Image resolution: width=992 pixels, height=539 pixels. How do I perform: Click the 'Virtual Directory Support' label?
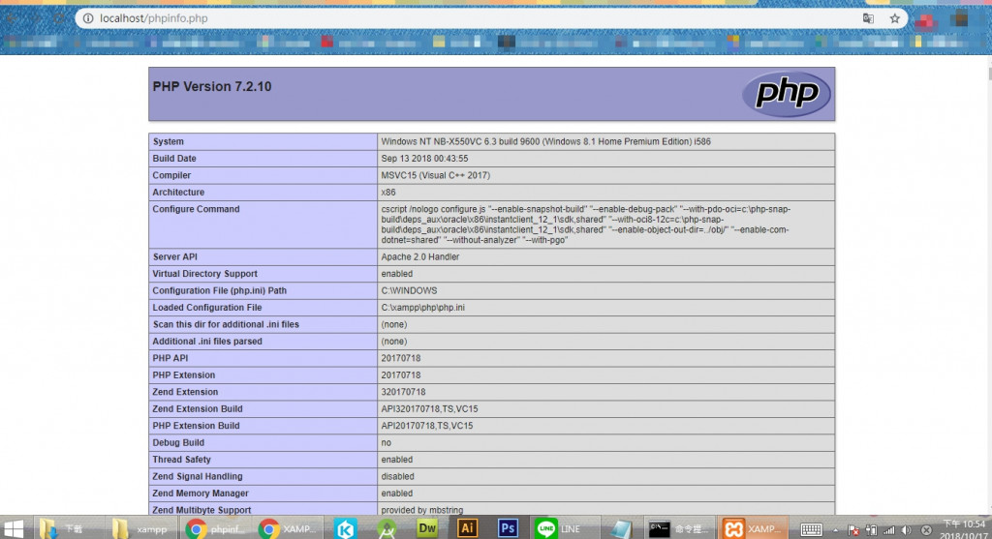coord(205,274)
